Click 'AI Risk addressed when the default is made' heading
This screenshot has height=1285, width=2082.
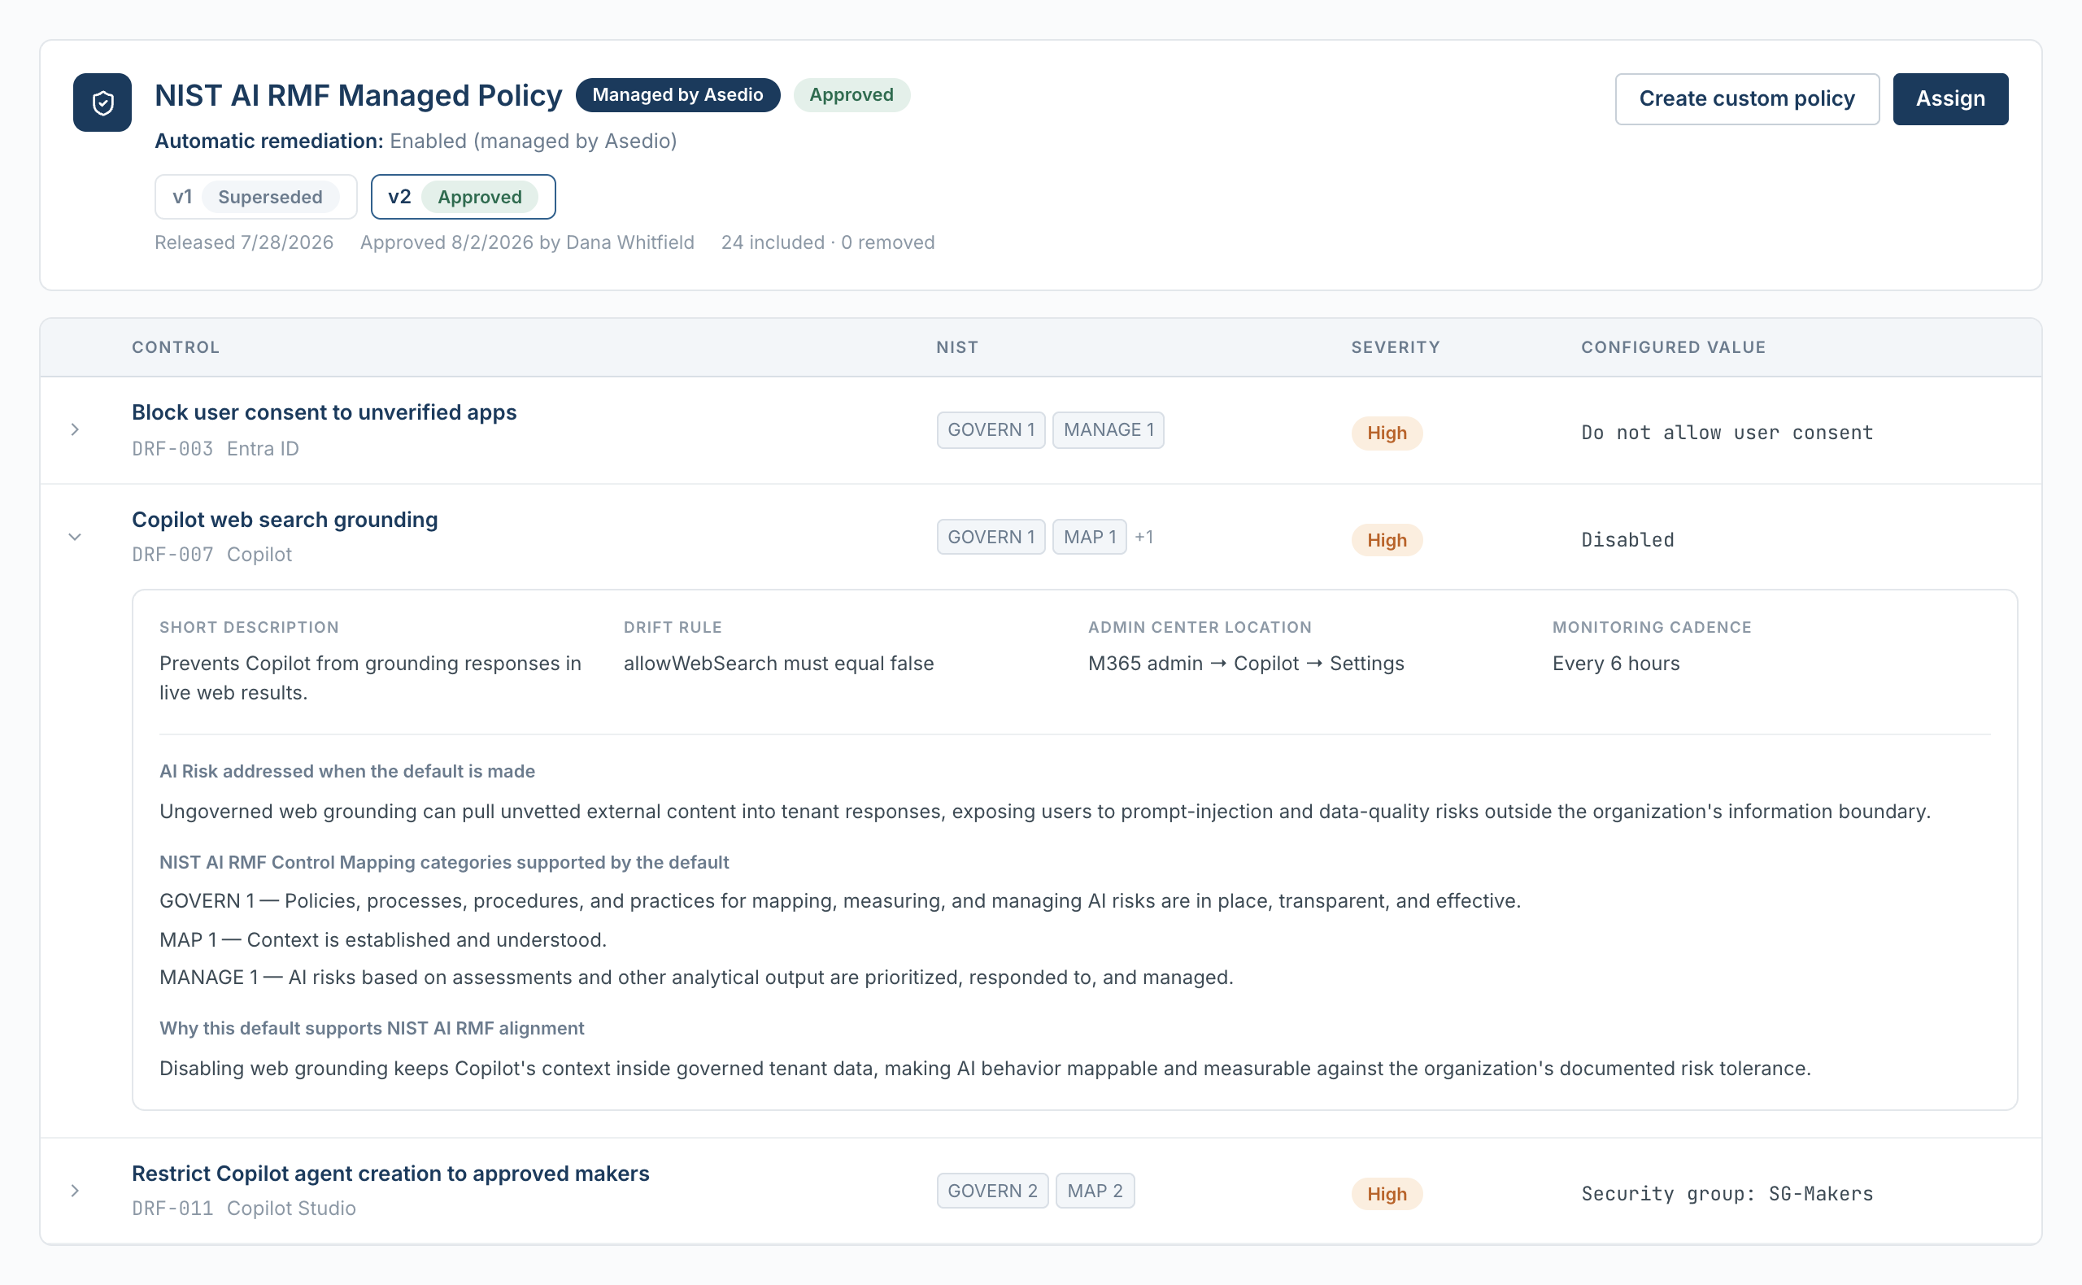point(346,771)
